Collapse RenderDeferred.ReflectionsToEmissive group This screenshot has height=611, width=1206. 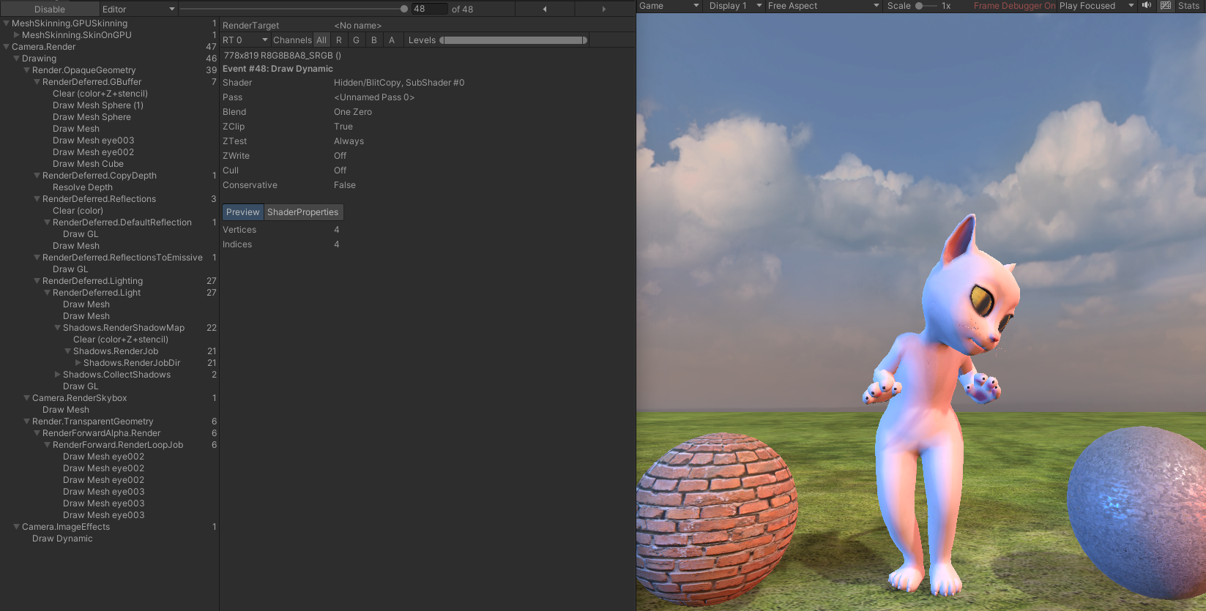tap(37, 258)
